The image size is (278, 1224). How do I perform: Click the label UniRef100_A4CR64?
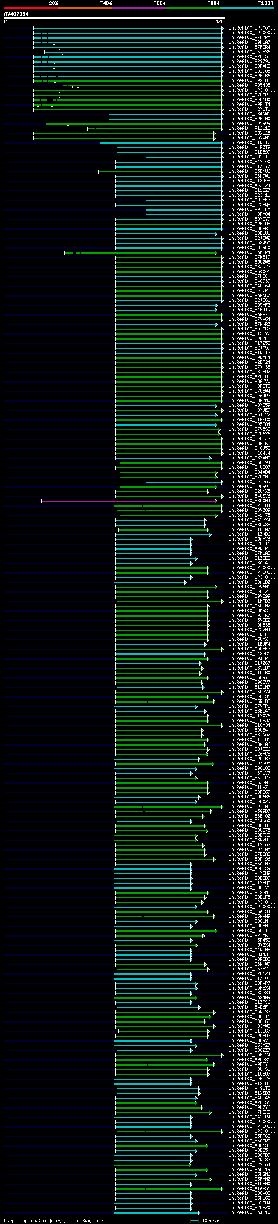point(249,286)
